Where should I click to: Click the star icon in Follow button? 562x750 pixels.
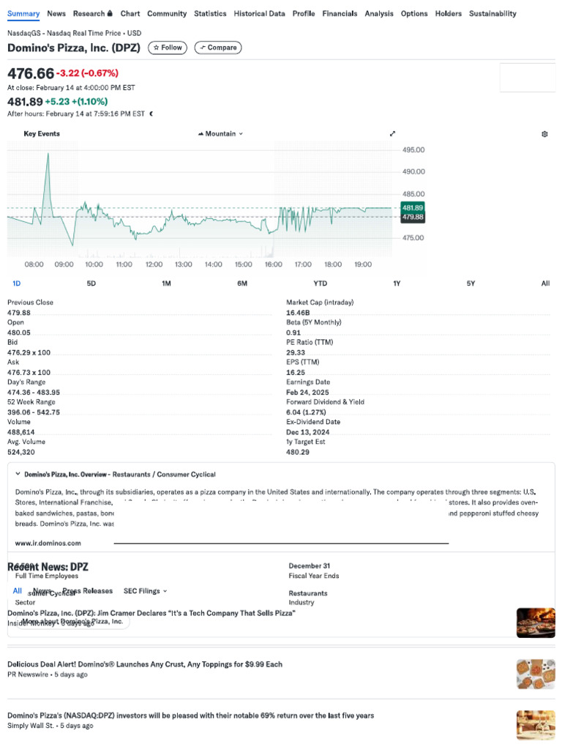(x=156, y=48)
